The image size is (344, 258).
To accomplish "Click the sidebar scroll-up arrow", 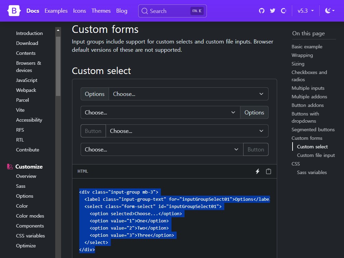I will pos(58,30).
